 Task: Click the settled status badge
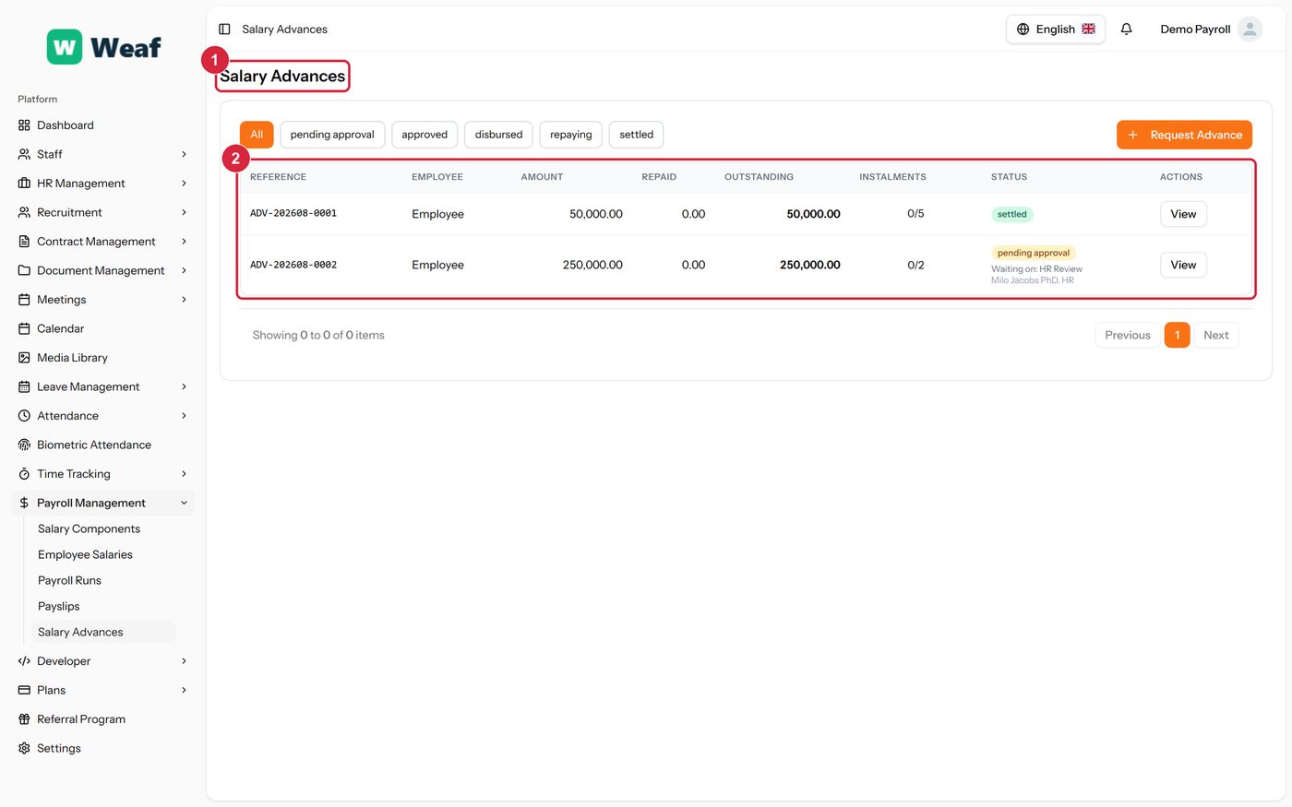[1012, 214]
